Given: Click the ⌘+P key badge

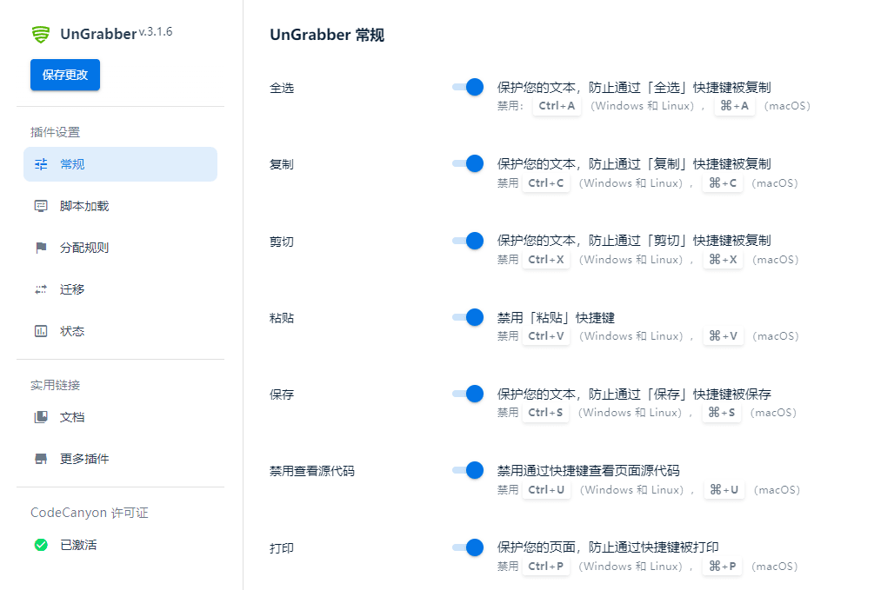Looking at the screenshot, I should [723, 566].
